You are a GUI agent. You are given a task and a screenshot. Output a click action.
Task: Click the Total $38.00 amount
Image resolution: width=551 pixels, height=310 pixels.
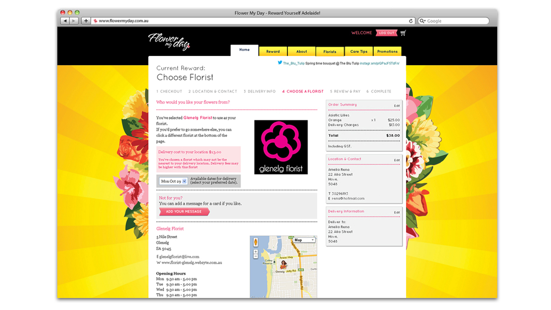click(x=392, y=136)
